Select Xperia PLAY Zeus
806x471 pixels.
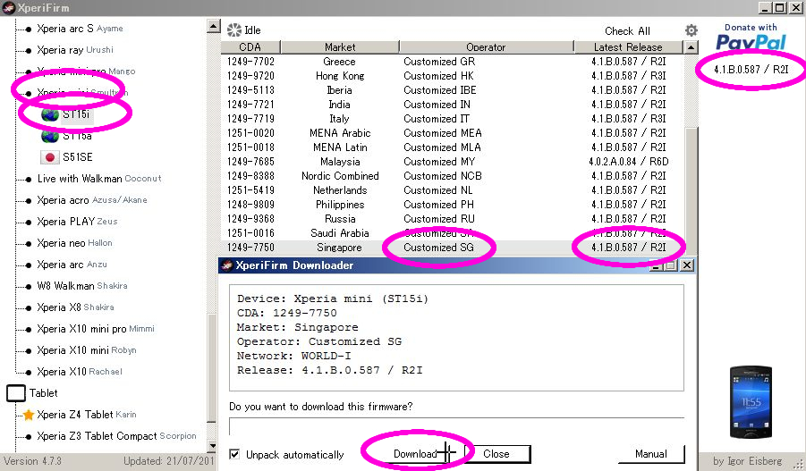point(77,222)
